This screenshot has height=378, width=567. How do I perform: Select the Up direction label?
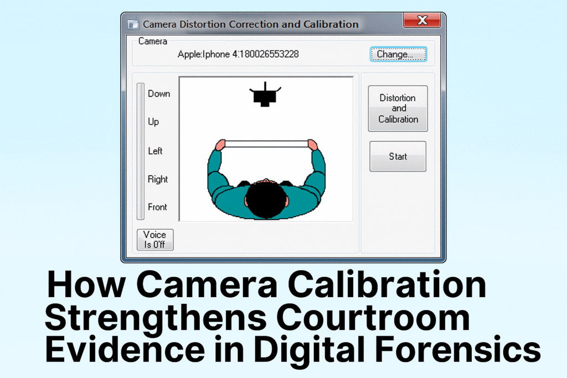pyautogui.click(x=153, y=122)
